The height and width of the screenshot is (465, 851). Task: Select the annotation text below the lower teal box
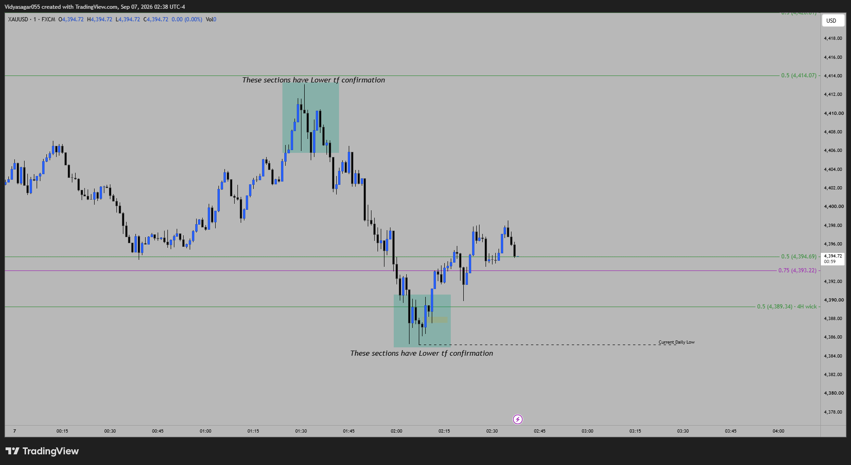(422, 353)
